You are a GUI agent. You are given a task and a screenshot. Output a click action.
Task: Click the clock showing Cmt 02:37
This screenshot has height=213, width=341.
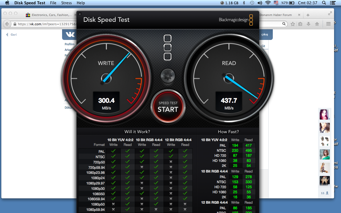click(x=308, y=3)
